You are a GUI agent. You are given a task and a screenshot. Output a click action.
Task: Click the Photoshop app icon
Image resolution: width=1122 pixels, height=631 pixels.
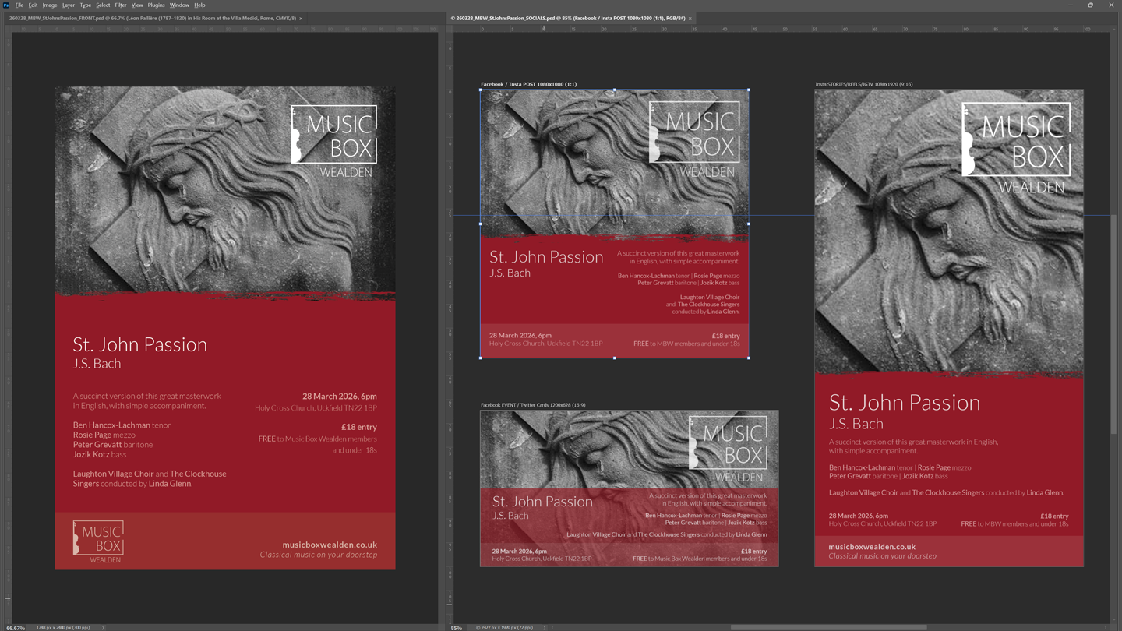coord(5,5)
